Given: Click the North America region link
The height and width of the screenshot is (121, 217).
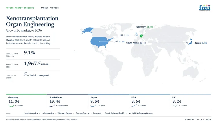Looking at the screenshot, I should pyautogui.click(x=31, y=113).
